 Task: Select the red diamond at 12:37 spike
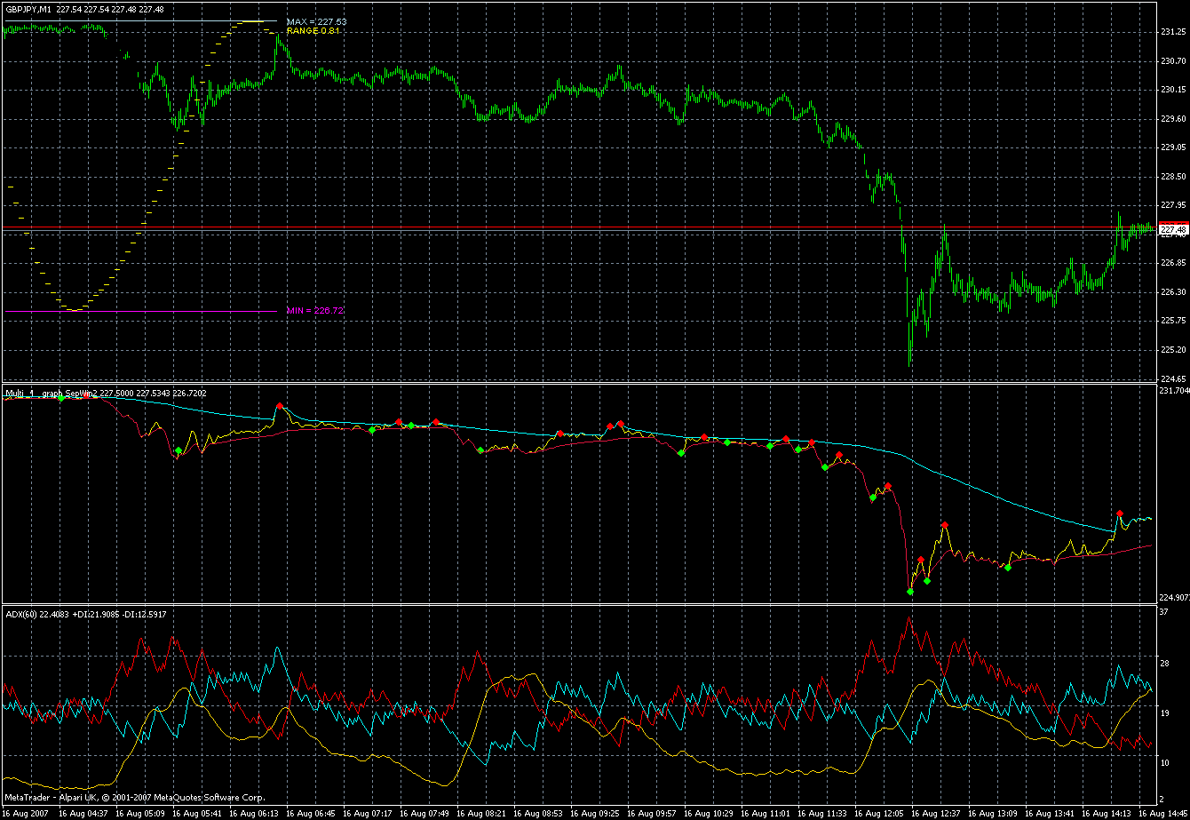click(x=945, y=525)
